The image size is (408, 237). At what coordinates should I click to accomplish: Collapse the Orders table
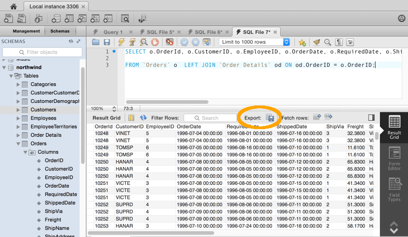click(x=18, y=144)
